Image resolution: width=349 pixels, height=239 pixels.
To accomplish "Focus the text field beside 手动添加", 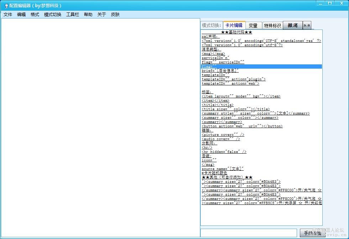I will pos(248,233).
